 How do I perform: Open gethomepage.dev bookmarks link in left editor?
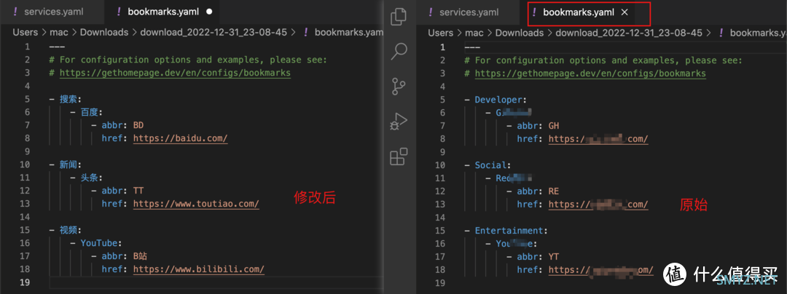(x=175, y=73)
